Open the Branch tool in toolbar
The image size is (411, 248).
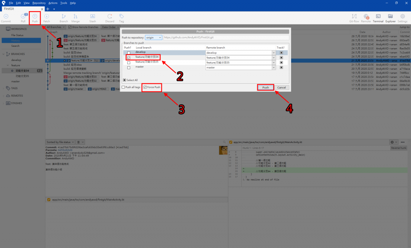pos(64,18)
